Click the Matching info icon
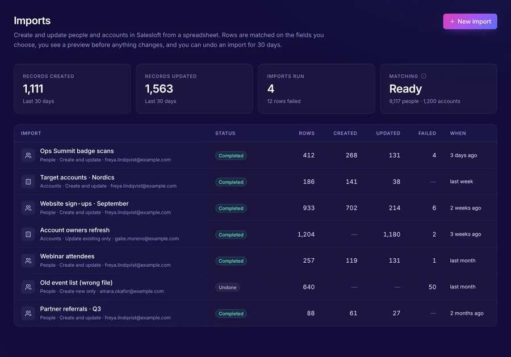Screen dimensions: 511x357 click(x=424, y=76)
